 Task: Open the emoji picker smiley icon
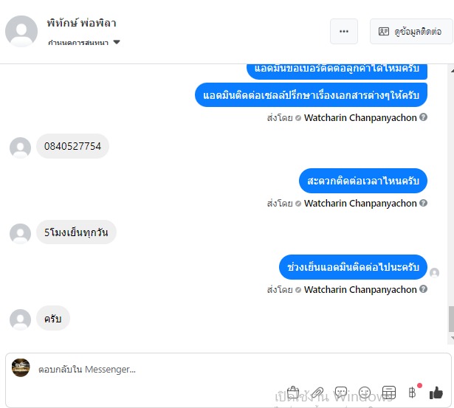tap(365, 393)
